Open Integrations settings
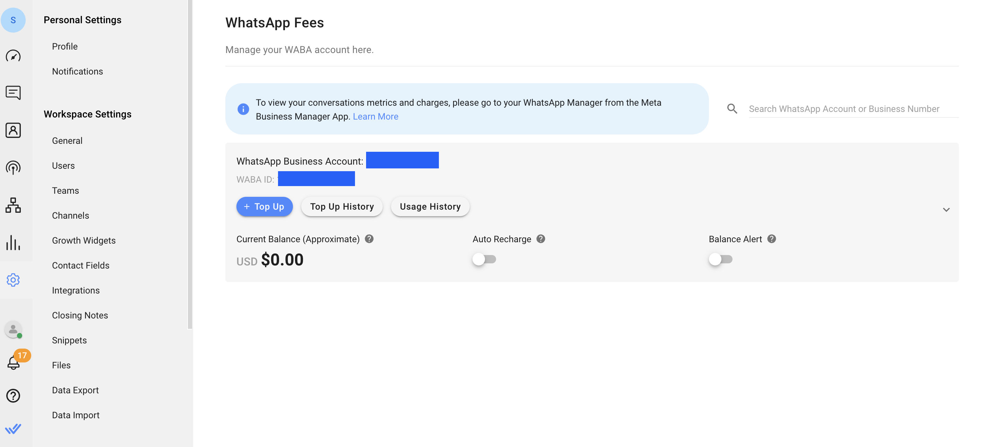The image size is (988, 447). click(x=76, y=290)
